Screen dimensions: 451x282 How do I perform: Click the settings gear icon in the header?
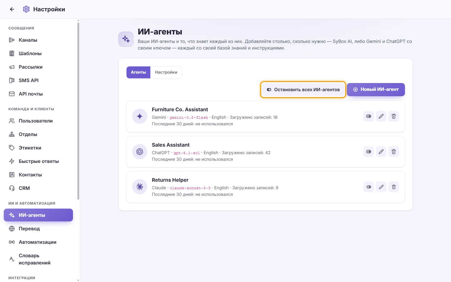coord(26,9)
